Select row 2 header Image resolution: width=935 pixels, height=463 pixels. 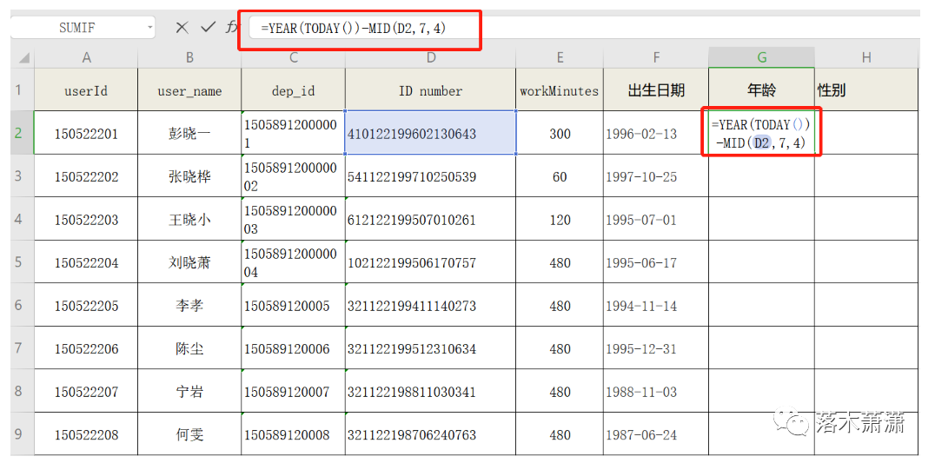click(x=23, y=132)
